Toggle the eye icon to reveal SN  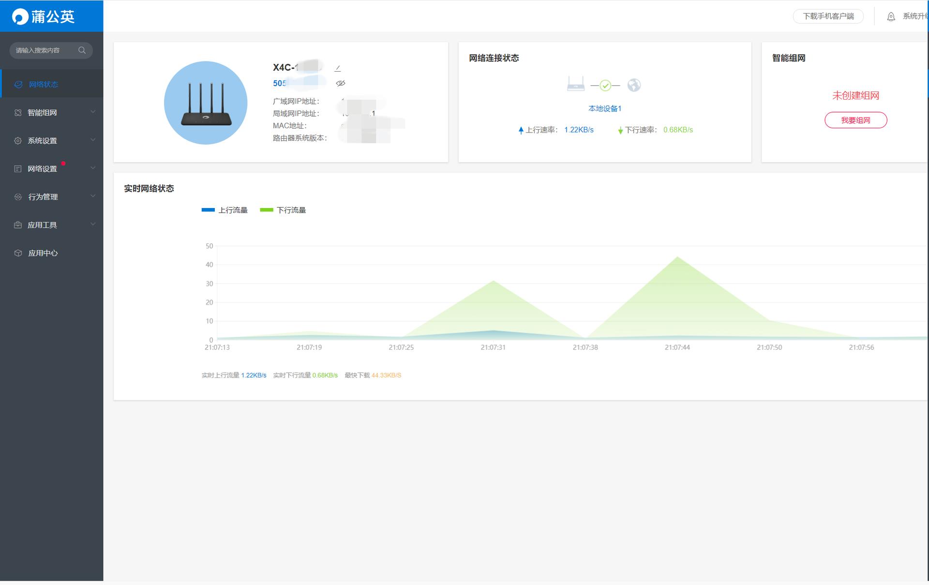pos(341,83)
